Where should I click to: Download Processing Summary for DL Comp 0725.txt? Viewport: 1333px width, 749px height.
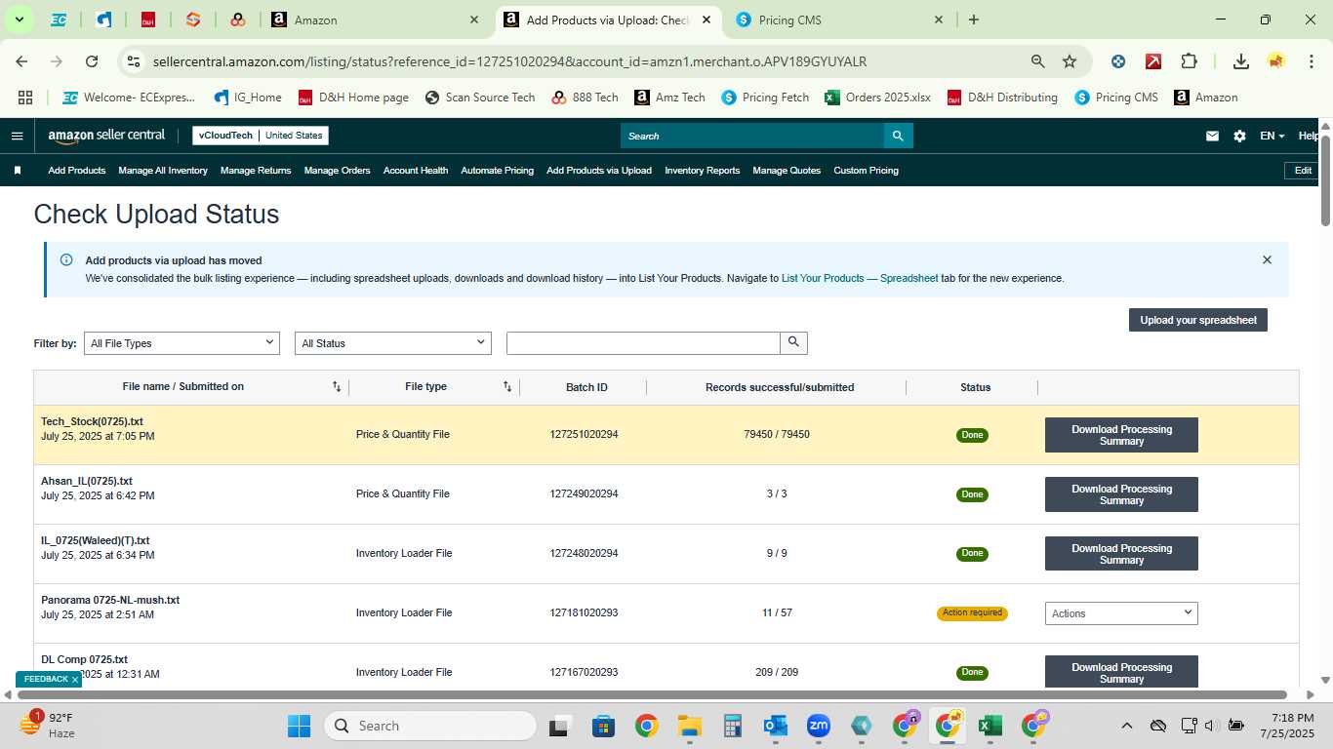point(1121,672)
